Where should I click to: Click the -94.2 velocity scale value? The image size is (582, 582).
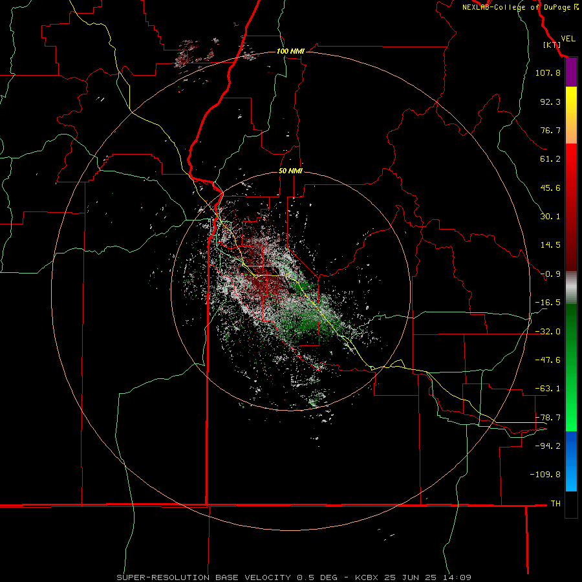pos(548,446)
